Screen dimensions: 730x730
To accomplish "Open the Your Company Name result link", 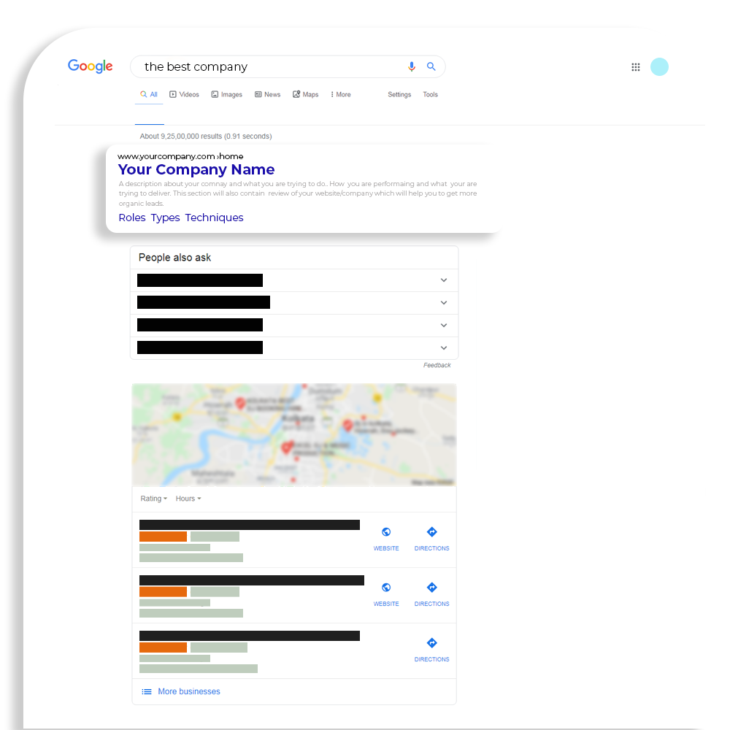I will [196, 169].
